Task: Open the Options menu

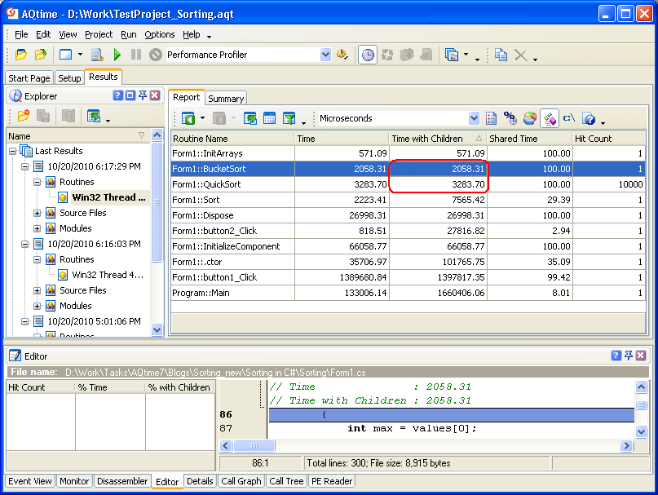Action: (160, 34)
